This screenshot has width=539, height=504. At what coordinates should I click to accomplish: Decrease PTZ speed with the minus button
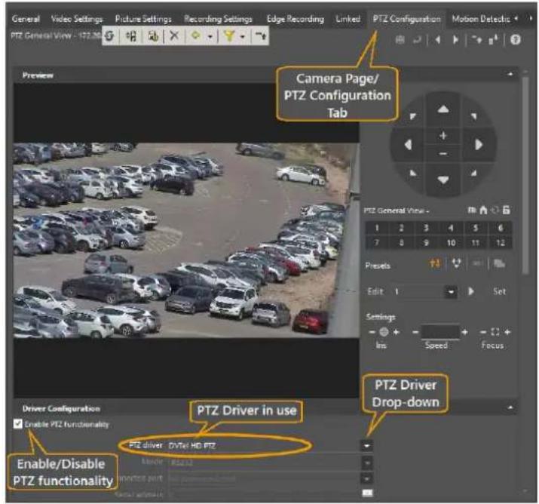click(415, 332)
